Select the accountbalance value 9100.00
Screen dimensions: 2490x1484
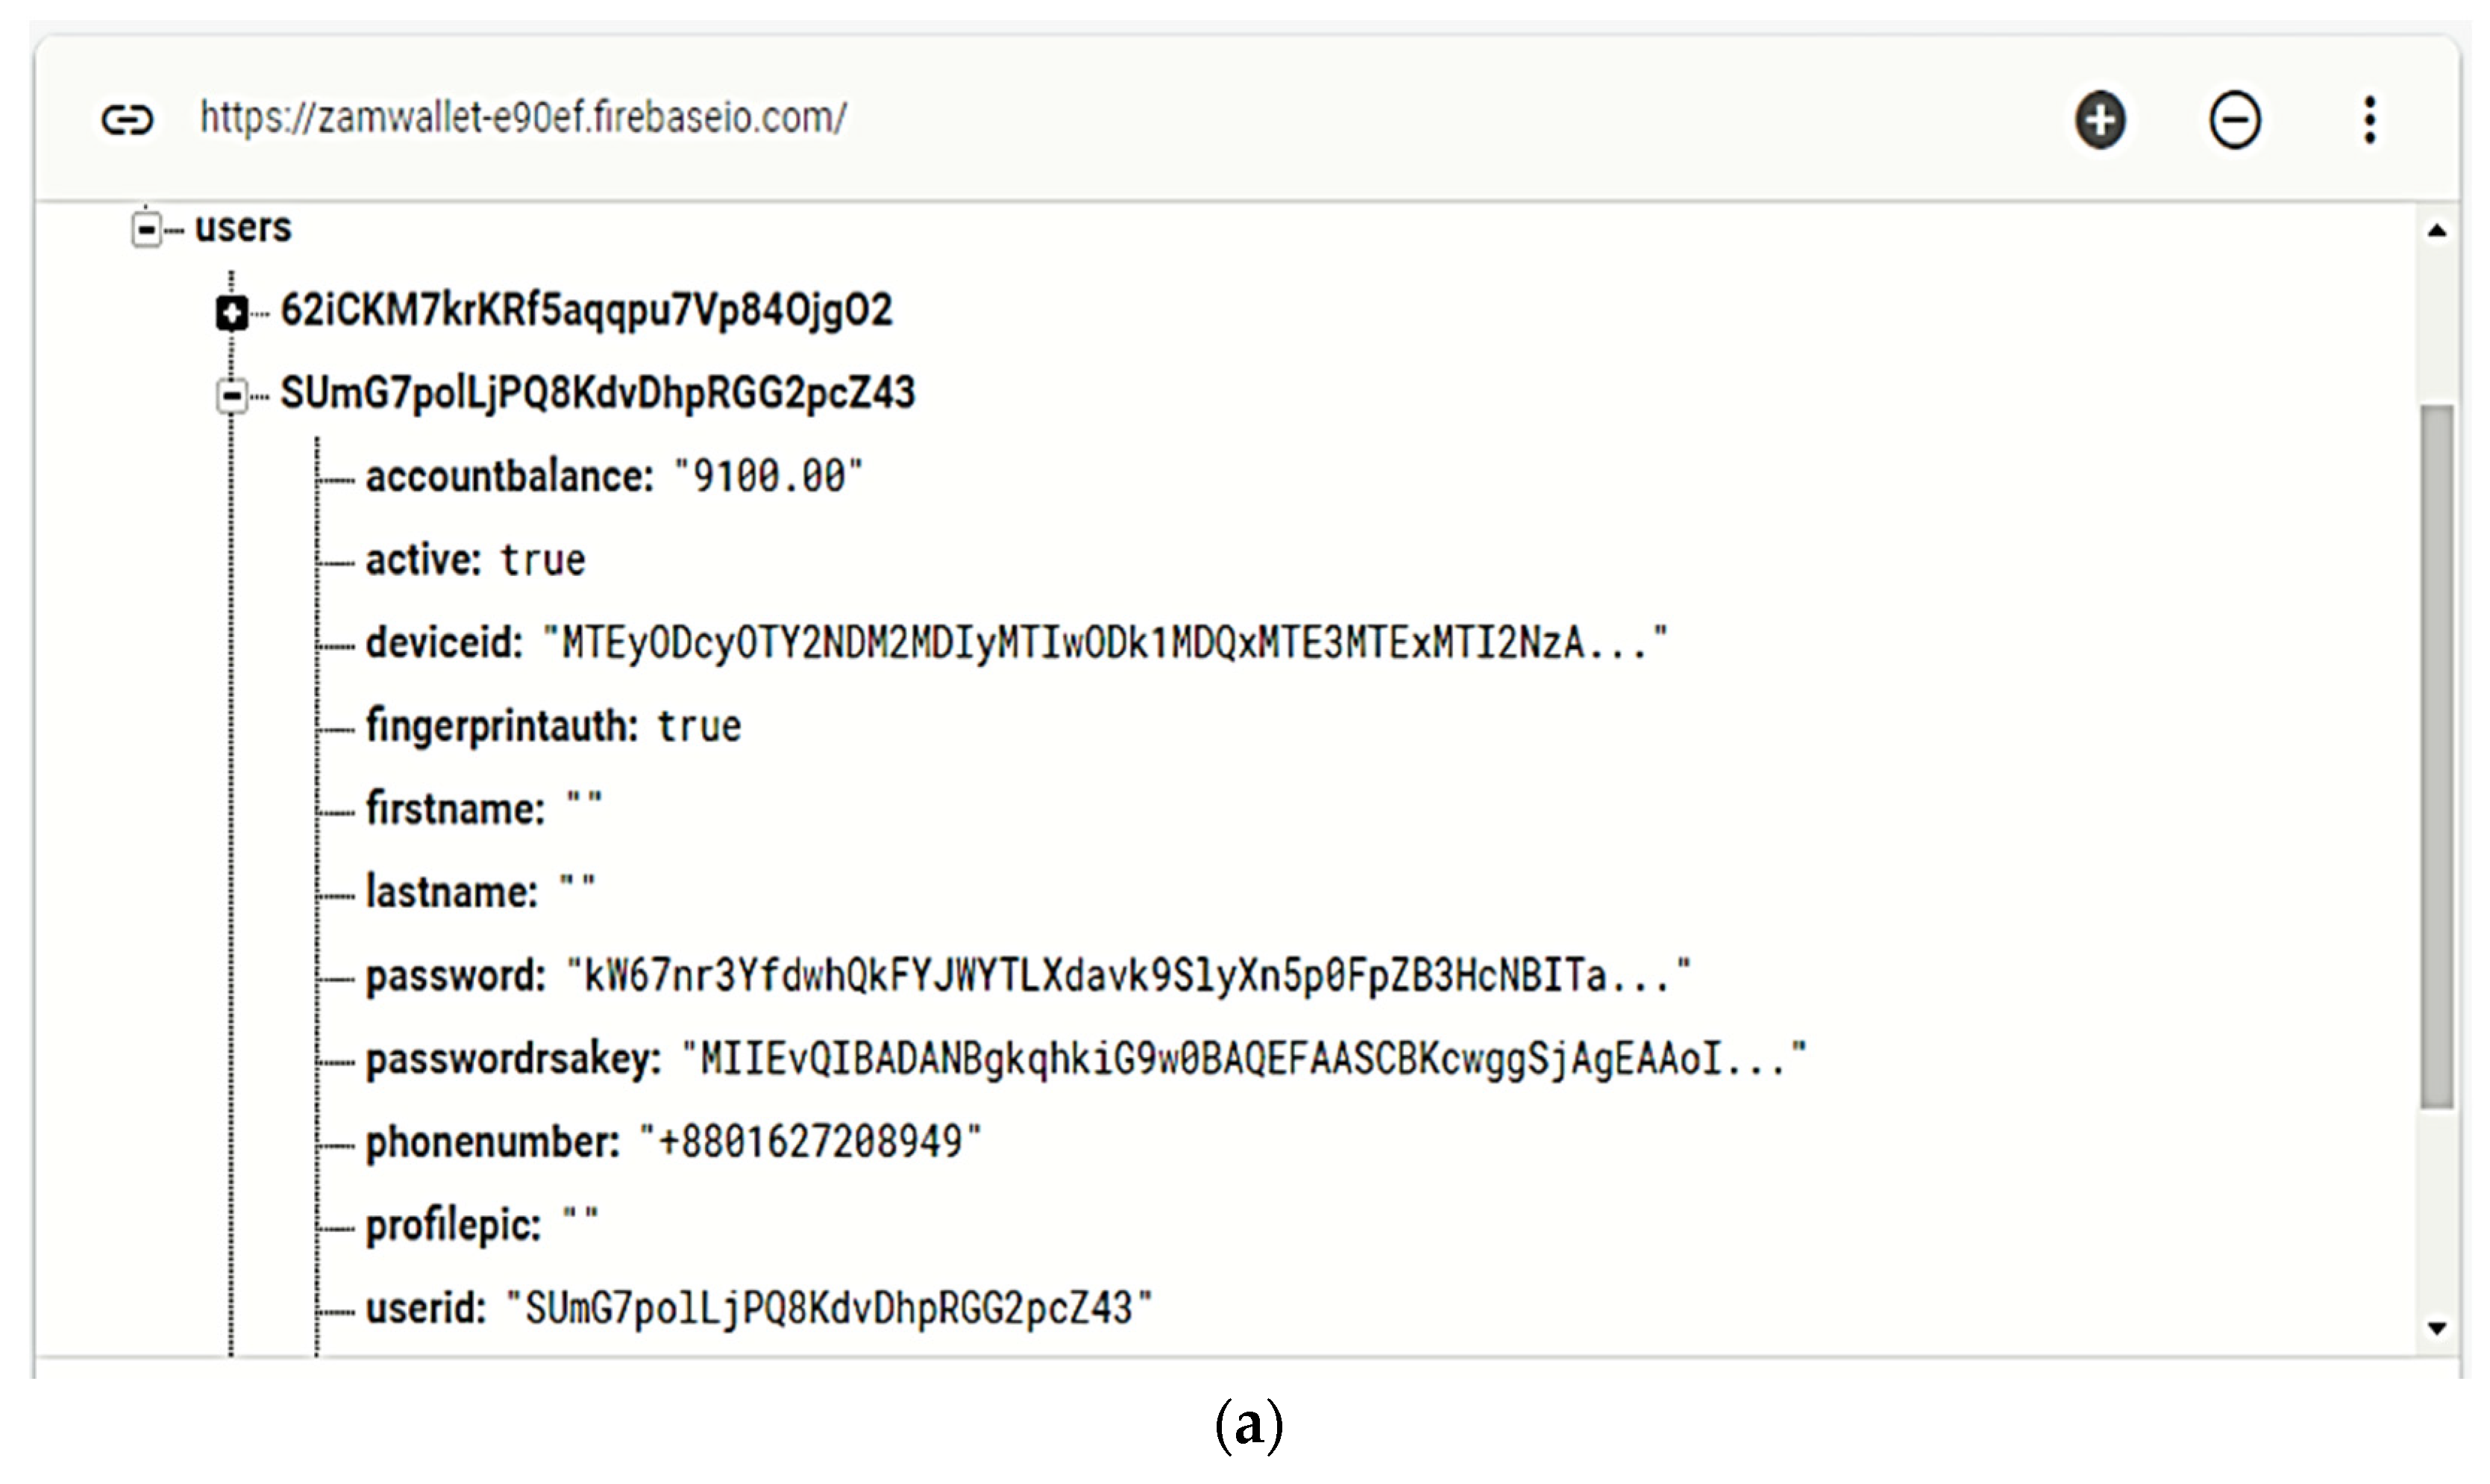[768, 477]
